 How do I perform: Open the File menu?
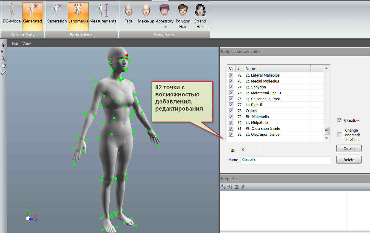15,43
